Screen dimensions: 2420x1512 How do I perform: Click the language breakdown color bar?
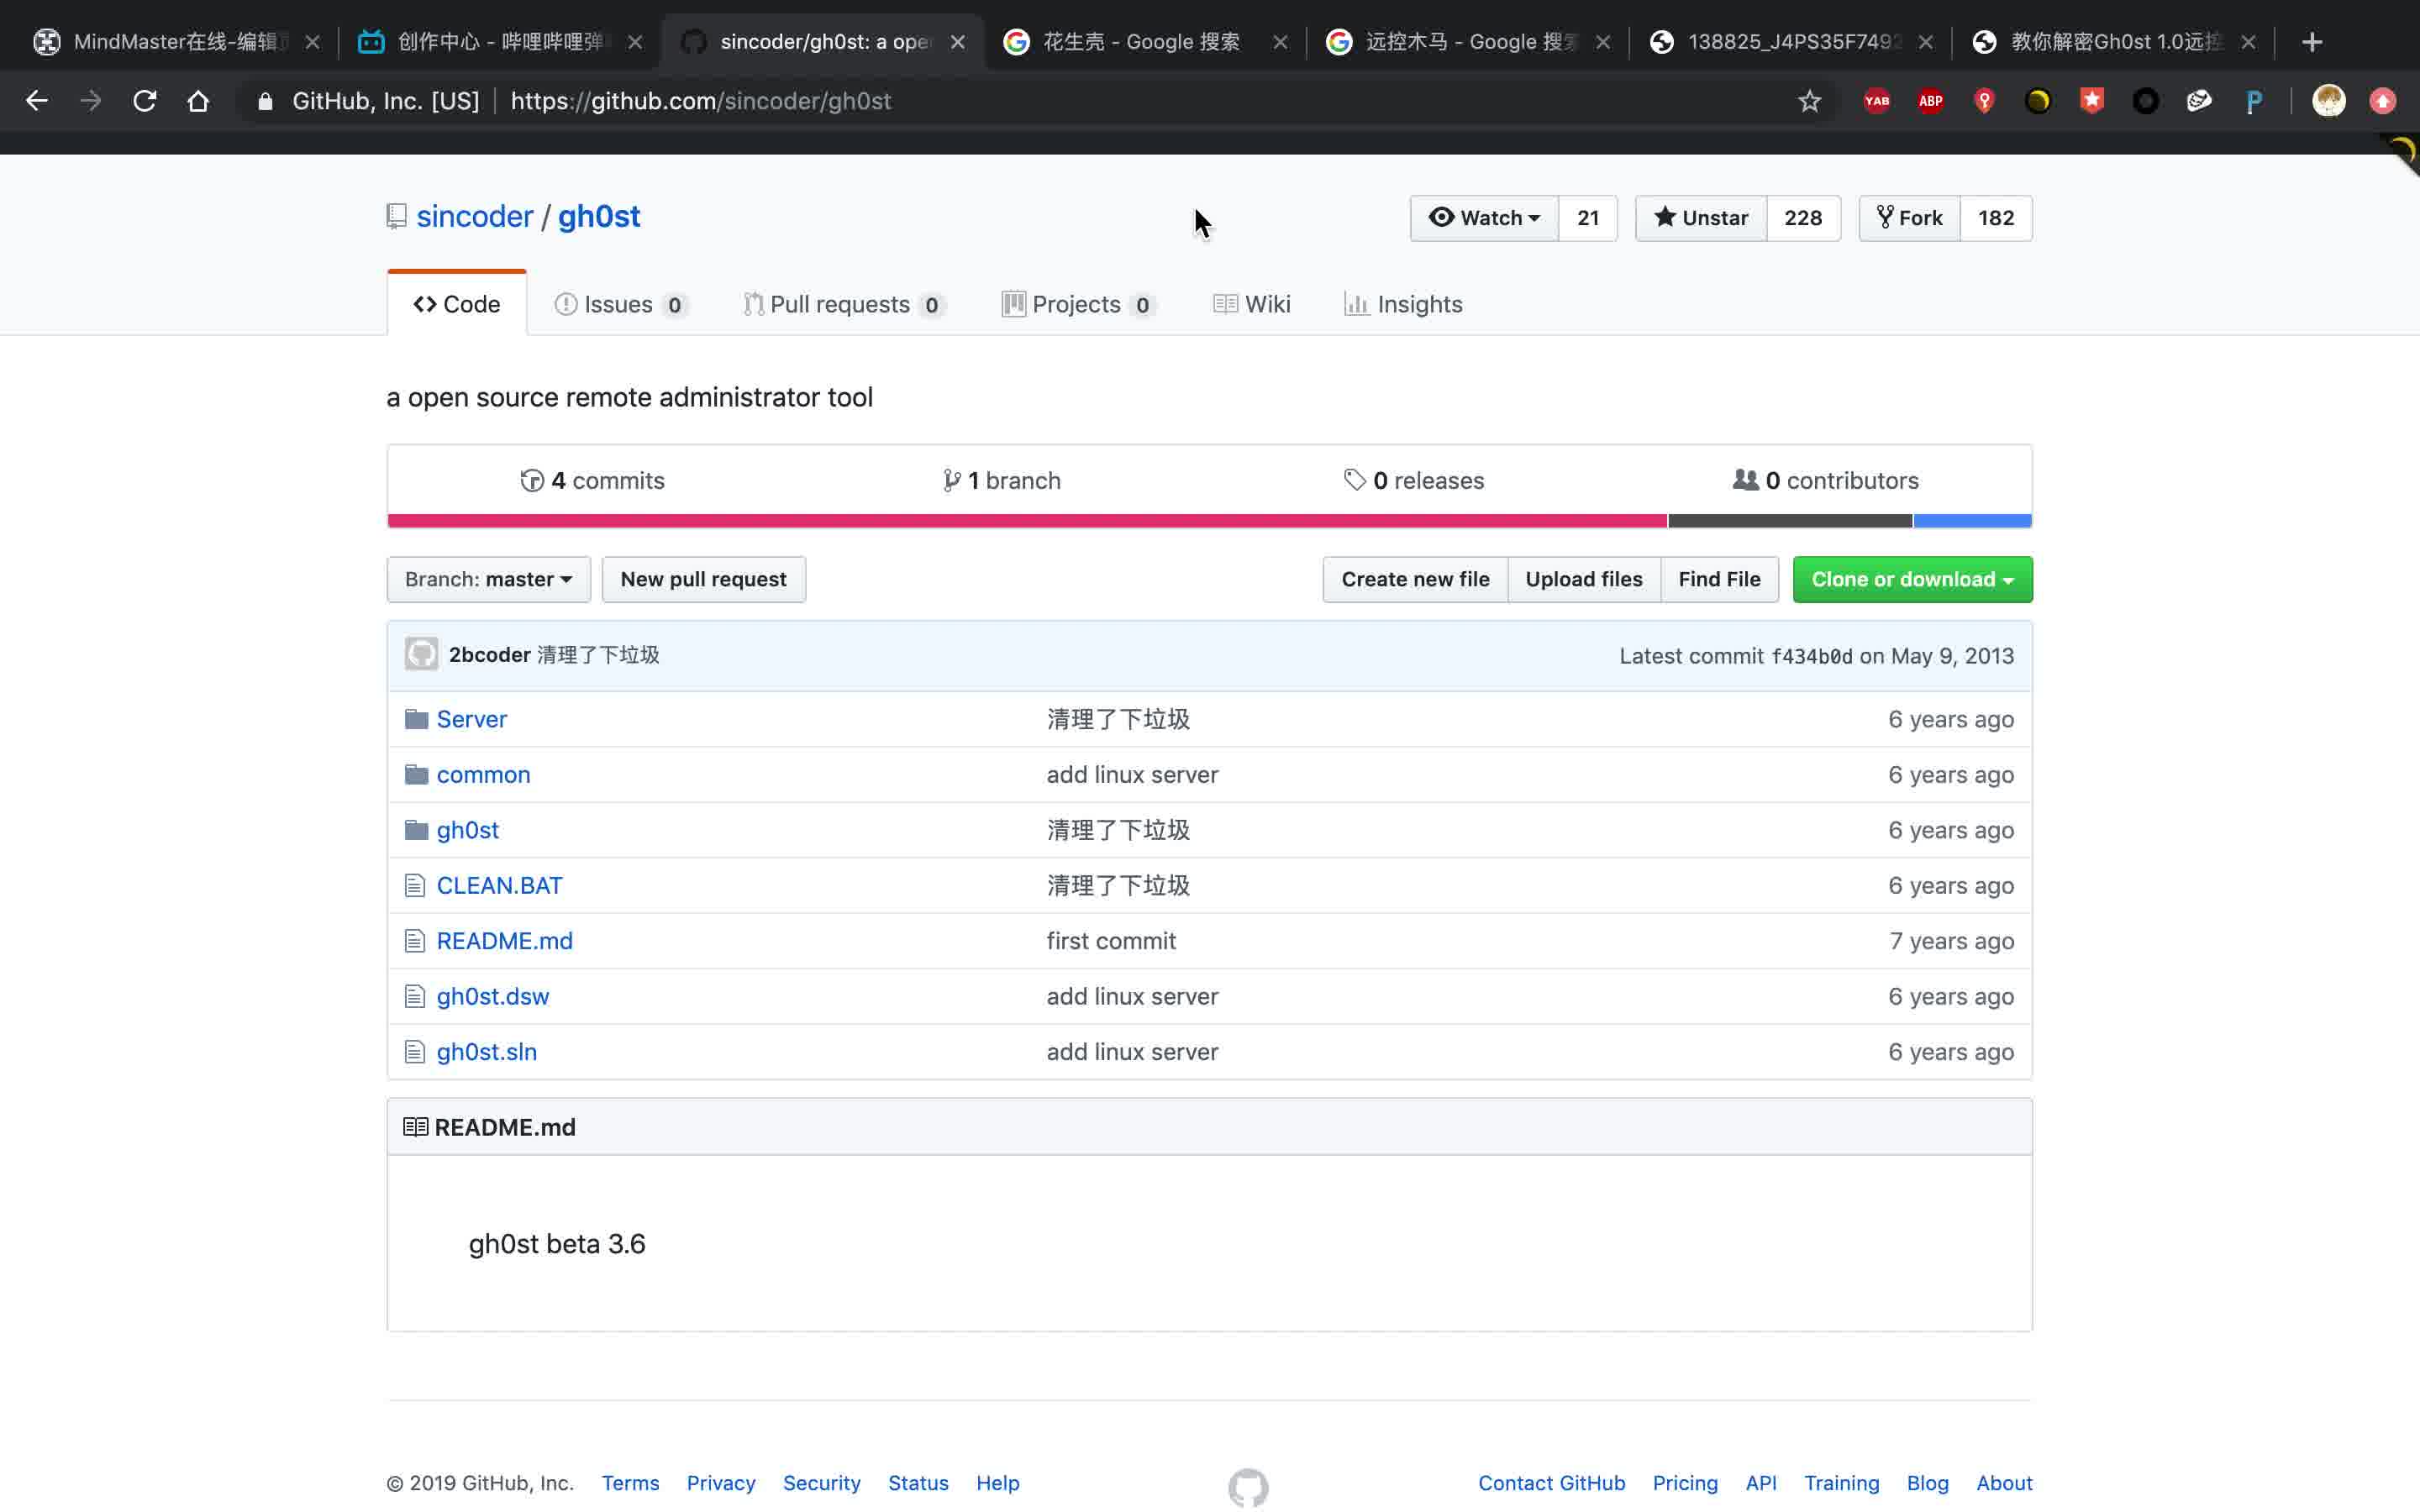coord(1210,521)
